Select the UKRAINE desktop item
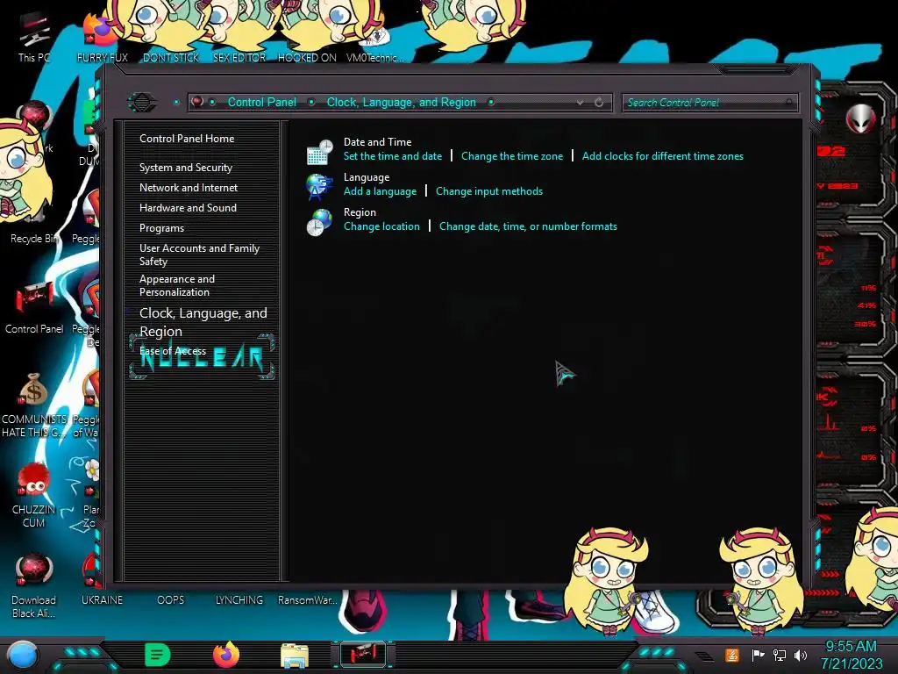This screenshot has width=898, height=674. (102, 600)
